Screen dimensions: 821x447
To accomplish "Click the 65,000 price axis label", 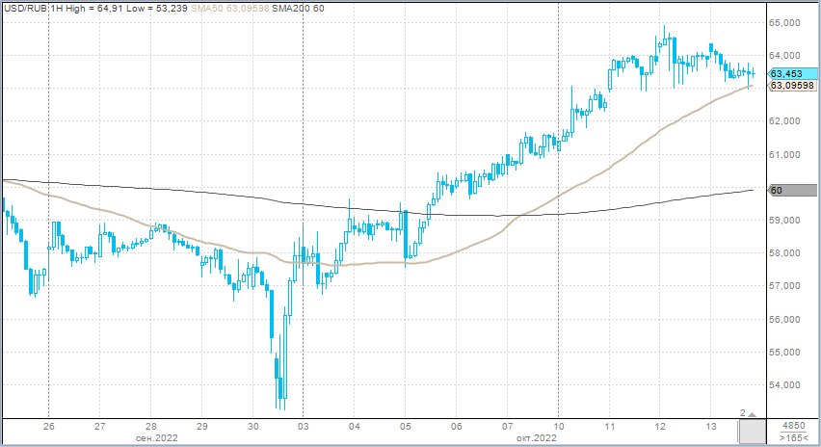I will 787,22.
